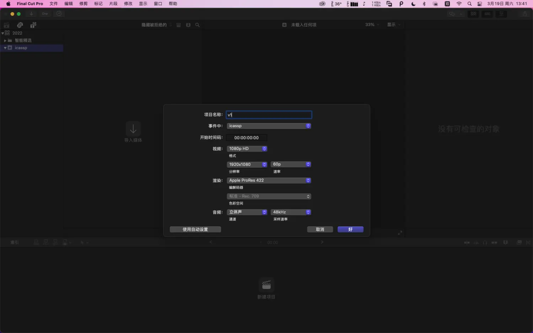
Task: Toggle the Browser panel visibility button
Action: (473, 14)
